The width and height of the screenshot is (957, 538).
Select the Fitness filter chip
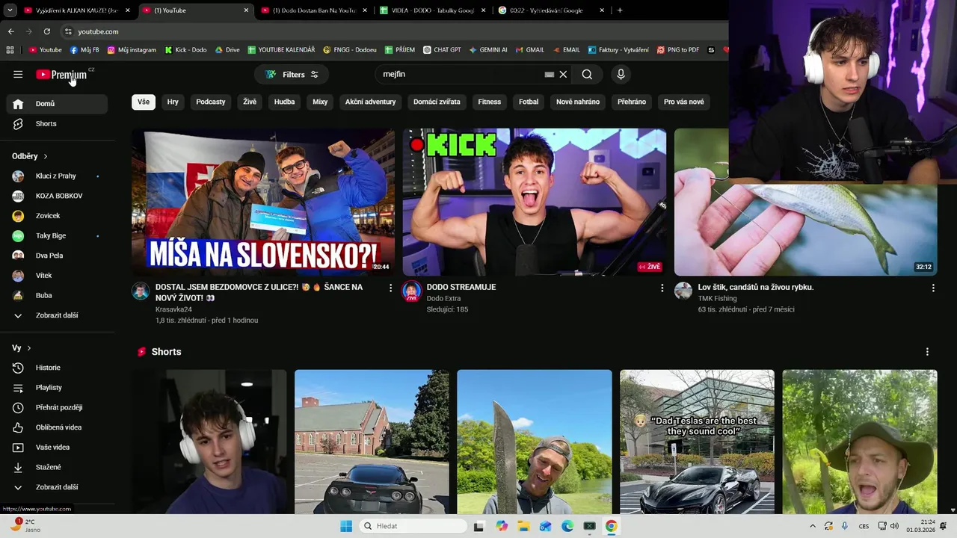coord(490,102)
